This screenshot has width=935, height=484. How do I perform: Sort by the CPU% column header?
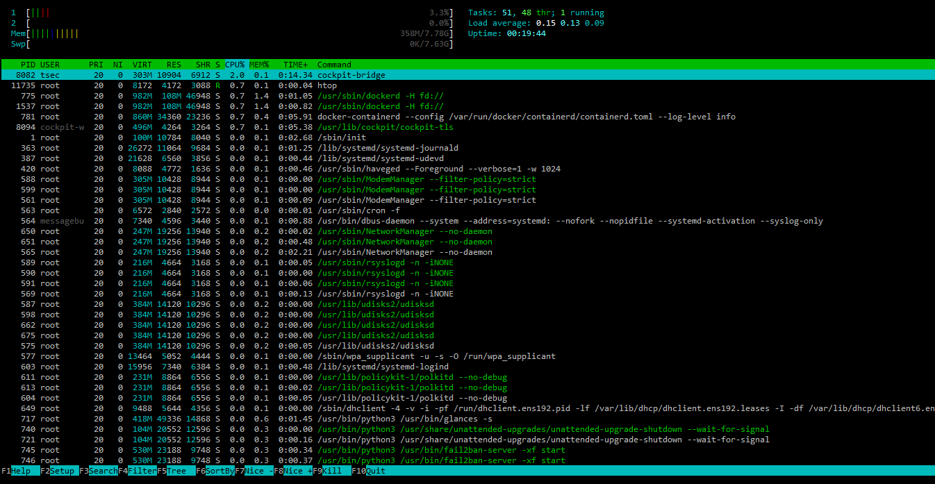click(x=235, y=65)
